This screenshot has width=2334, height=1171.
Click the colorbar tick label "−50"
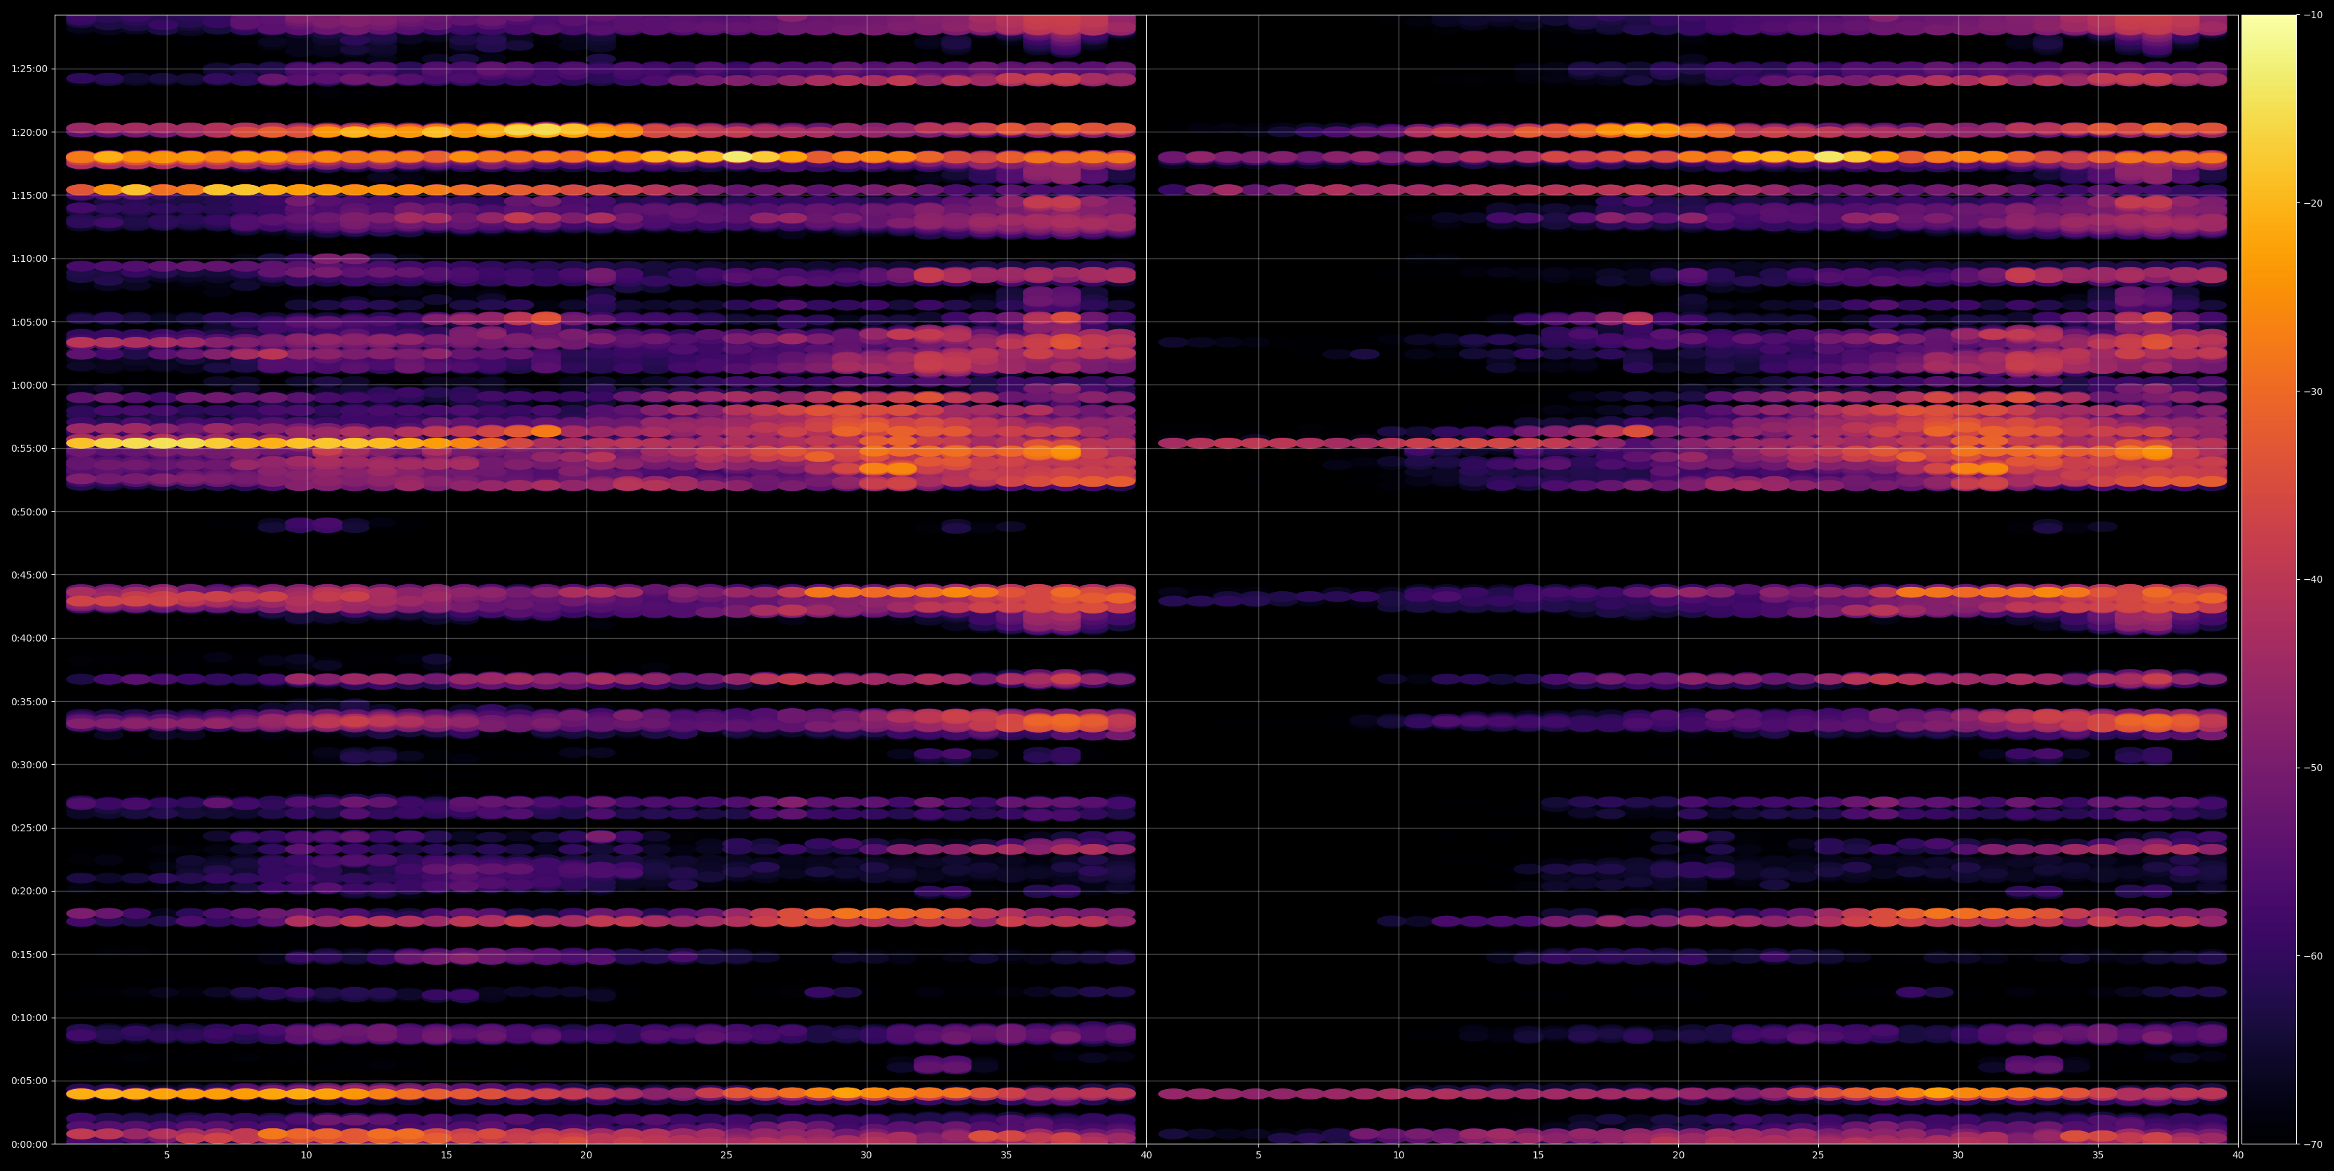point(2313,768)
